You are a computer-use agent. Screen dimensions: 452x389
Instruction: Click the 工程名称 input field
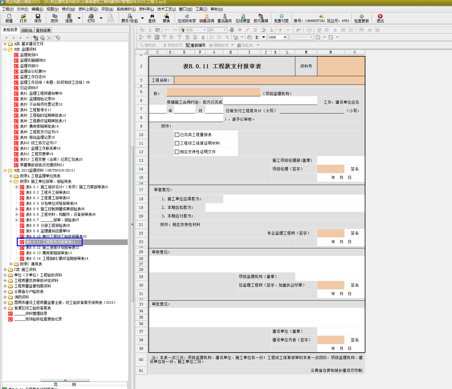[269, 80]
